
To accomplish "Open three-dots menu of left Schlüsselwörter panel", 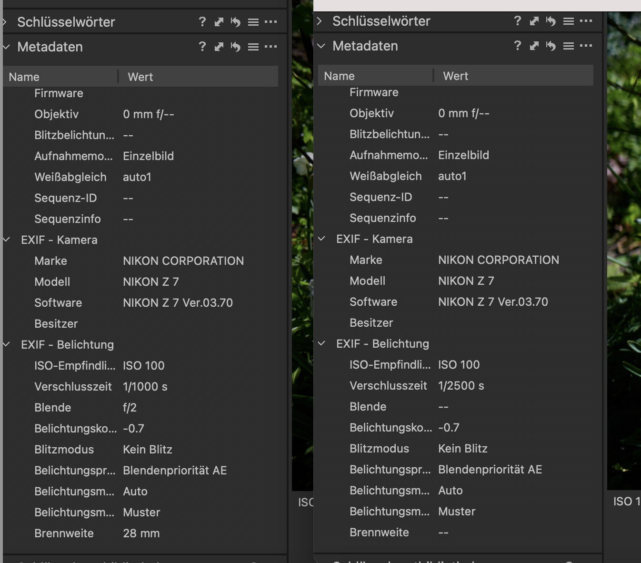I will pyautogui.click(x=270, y=22).
